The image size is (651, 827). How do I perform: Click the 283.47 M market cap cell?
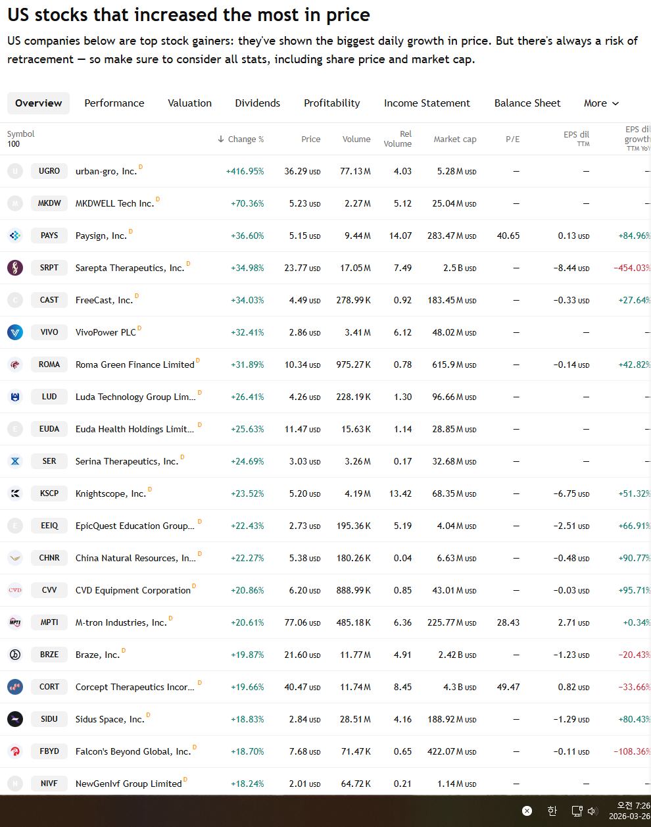pos(452,236)
